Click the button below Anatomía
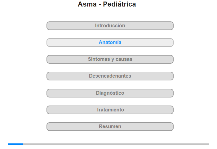Image resolution: width=217 pixels, height=149 pixels. tap(110, 59)
